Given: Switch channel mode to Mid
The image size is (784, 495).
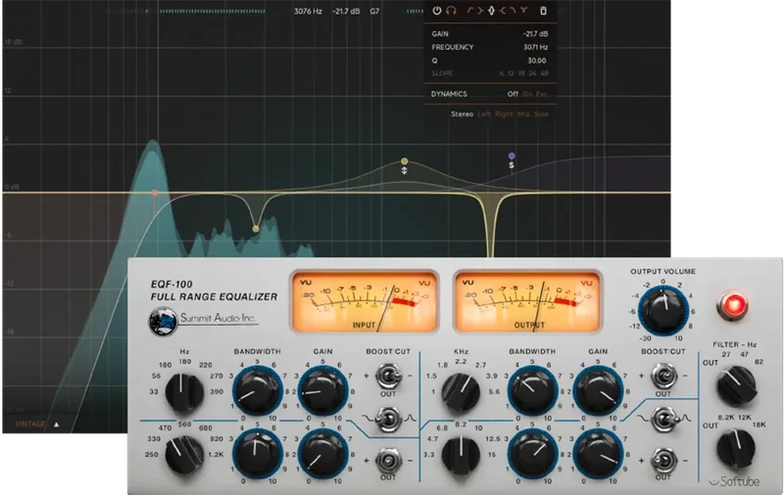Looking at the screenshot, I should (523, 113).
